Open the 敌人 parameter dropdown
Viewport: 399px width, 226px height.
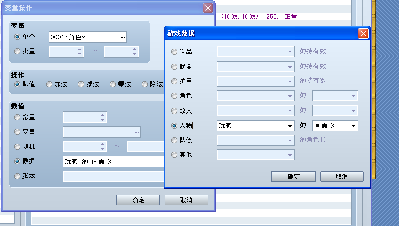click(335, 110)
